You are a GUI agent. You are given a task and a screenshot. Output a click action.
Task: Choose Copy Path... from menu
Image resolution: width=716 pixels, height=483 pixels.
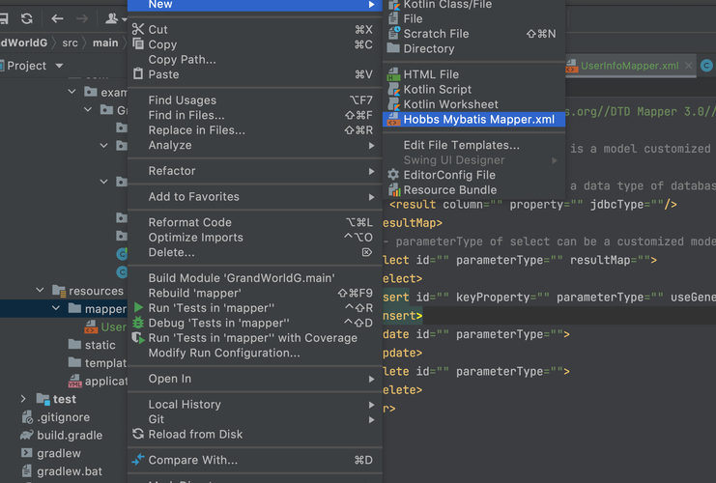click(255, 59)
